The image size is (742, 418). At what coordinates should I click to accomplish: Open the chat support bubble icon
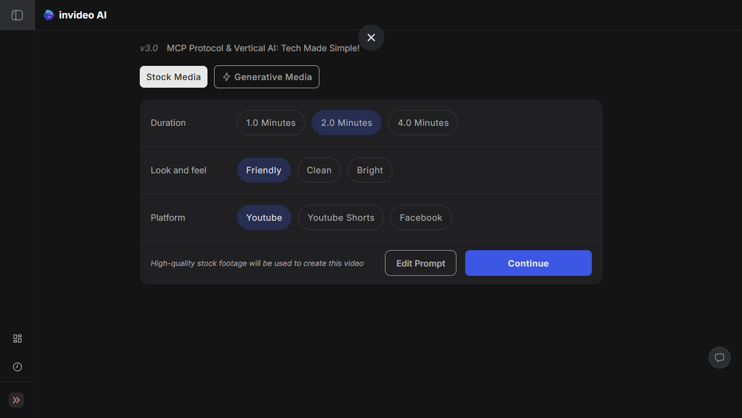point(719,357)
